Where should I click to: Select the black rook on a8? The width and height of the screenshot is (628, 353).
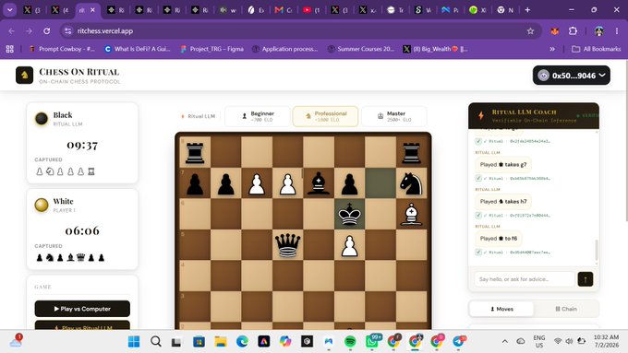point(195,153)
